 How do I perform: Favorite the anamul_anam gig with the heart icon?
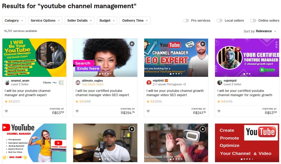[x=6, y=111]
